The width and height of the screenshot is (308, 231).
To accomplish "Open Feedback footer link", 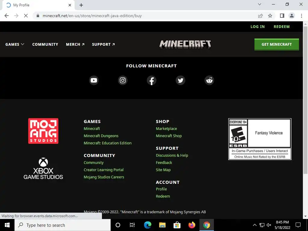I will (164, 163).
